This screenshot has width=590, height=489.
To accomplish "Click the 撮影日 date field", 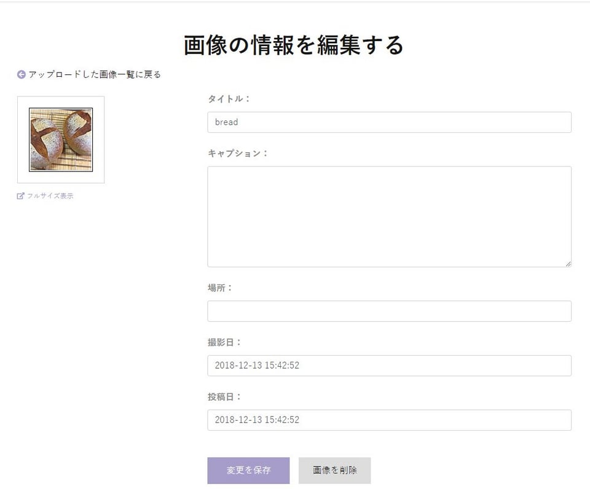I will pyautogui.click(x=389, y=366).
